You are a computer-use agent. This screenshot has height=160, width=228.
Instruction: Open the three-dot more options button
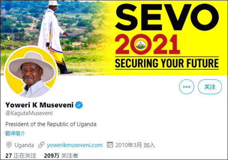point(186,86)
